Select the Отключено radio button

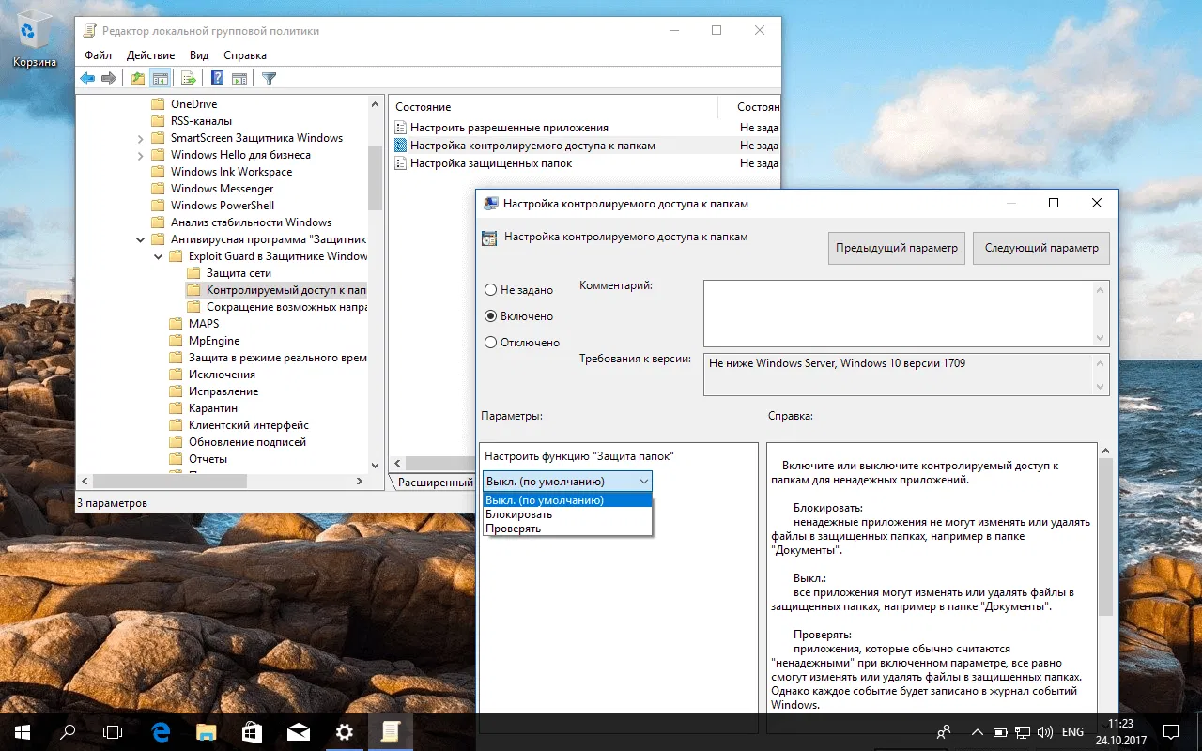490,343
